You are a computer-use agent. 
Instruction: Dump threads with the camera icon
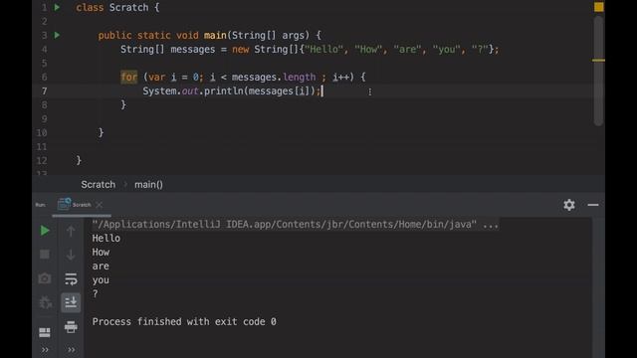point(45,278)
